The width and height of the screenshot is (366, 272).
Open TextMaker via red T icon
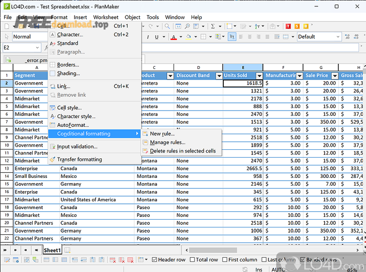(x=288, y=26)
